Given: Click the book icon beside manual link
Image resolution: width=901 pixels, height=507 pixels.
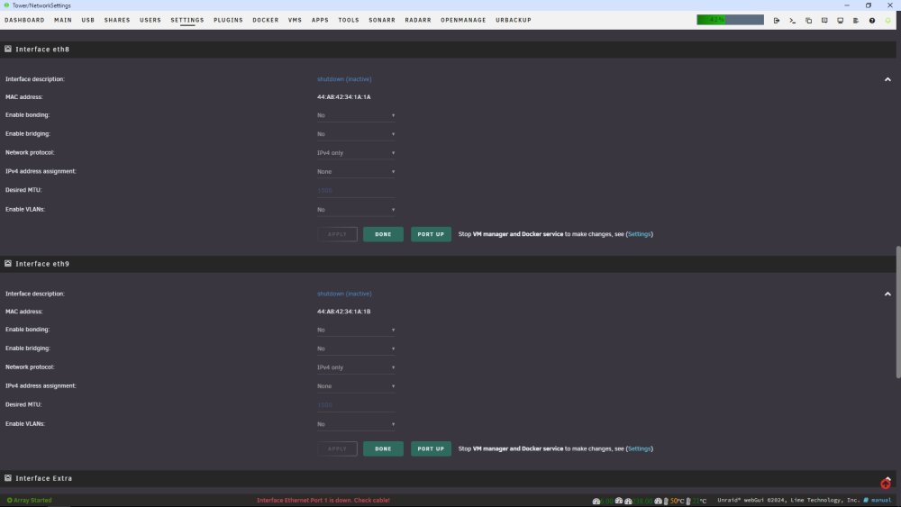Looking at the screenshot, I should tap(866, 500).
